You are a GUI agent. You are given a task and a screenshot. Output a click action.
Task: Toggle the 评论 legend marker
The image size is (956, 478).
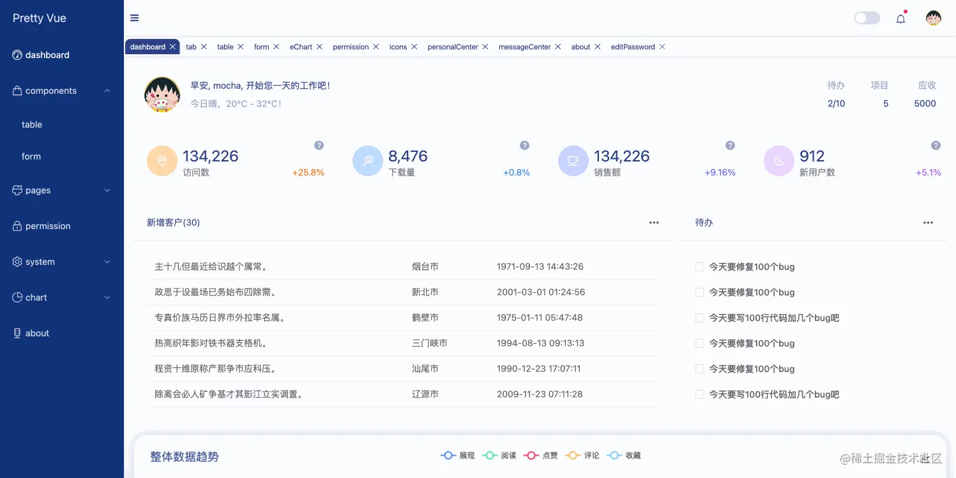573,456
